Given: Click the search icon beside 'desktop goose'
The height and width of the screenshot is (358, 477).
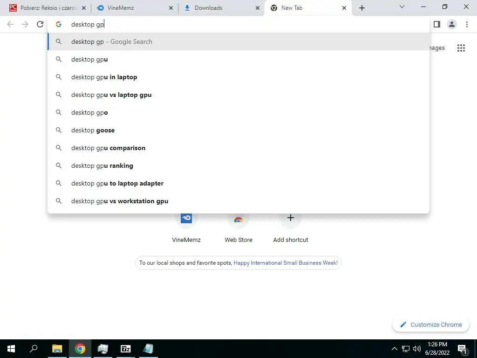Looking at the screenshot, I should (x=59, y=130).
